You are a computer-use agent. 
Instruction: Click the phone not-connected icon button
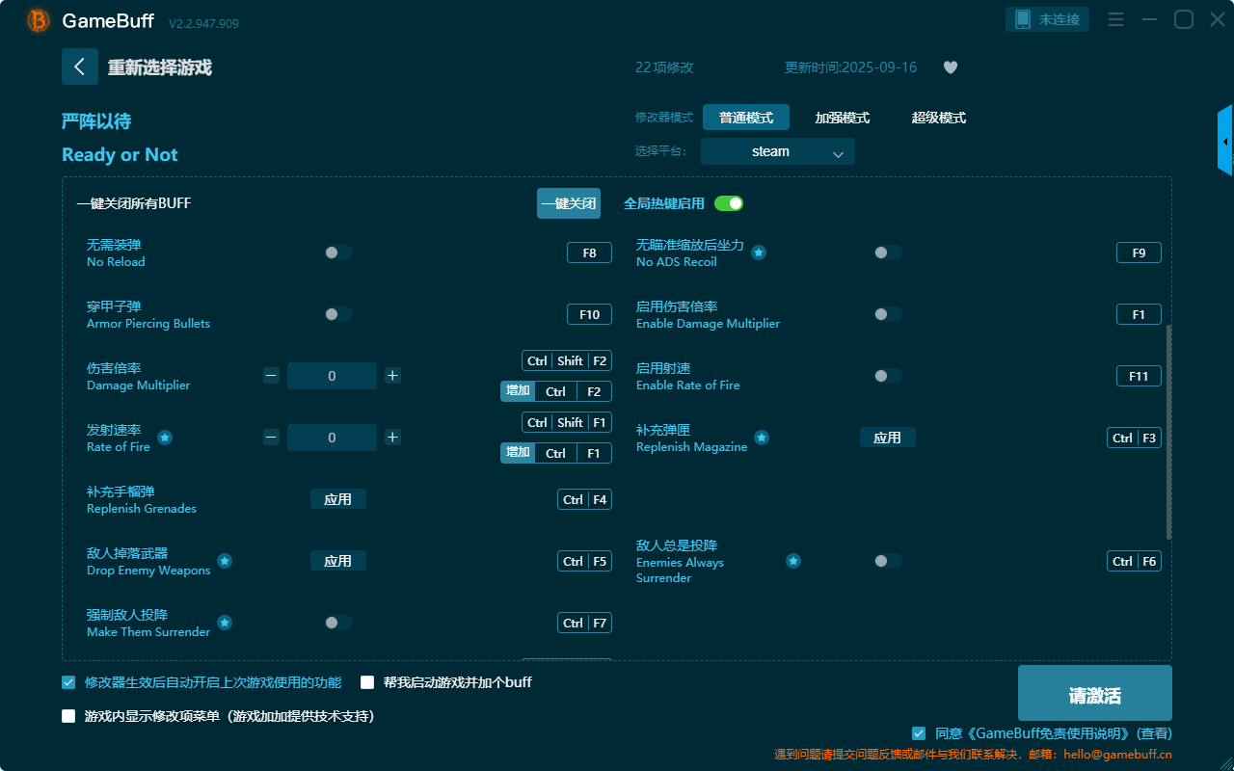pos(1048,19)
